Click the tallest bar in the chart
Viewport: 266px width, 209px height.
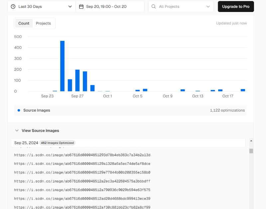coord(62,66)
